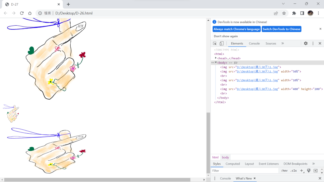Screen dimensions: 324x182
Task: Open image link in width=50% img
Action: click(257, 71)
